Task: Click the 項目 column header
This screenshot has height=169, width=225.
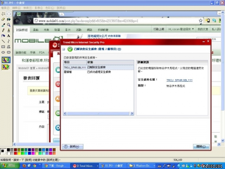Action: coord(75,62)
